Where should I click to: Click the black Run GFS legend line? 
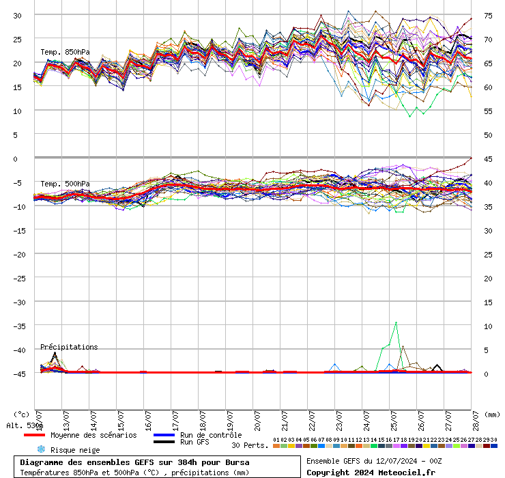[164, 442]
